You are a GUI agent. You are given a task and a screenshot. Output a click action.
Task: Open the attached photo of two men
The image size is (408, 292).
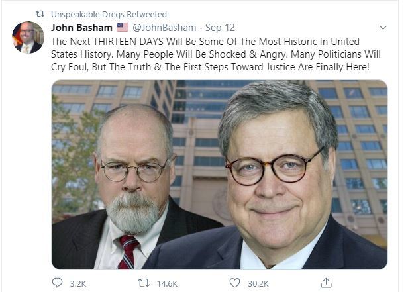pos(219,175)
